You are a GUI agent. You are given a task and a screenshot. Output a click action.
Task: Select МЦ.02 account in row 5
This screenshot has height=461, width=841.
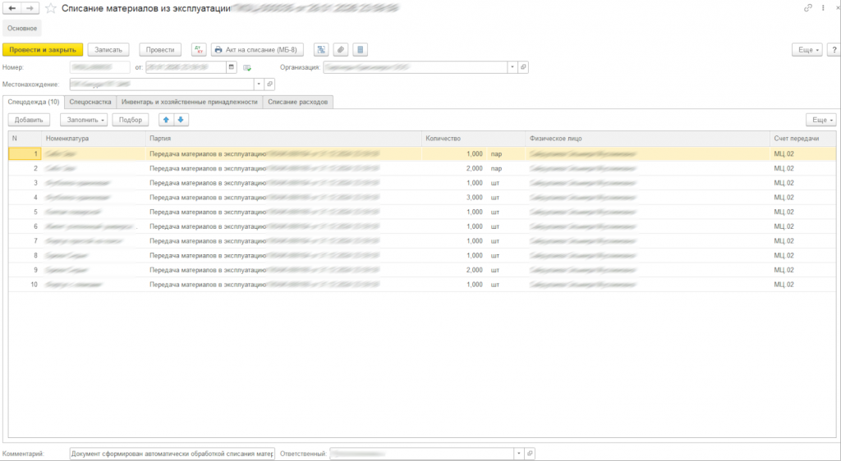click(803, 212)
